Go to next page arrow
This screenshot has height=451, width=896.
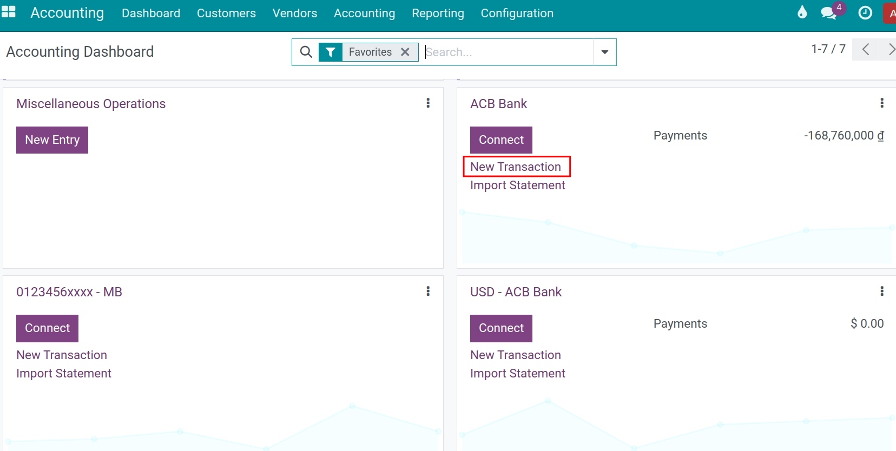coord(889,49)
